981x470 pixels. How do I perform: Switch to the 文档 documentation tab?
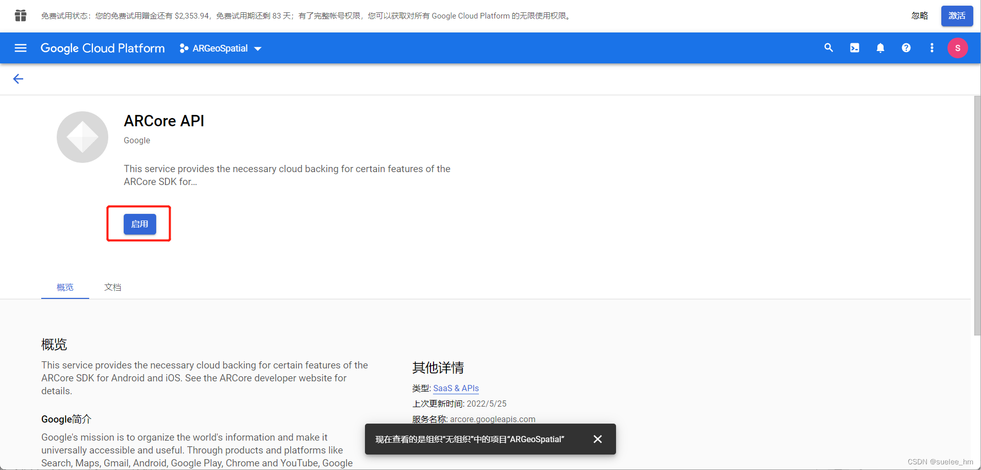coord(112,287)
